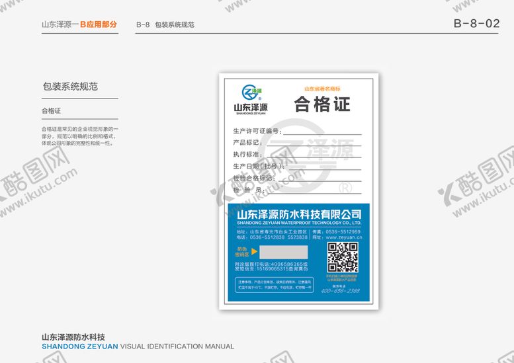Viewport: 514px width, 363px height.
Task: Click the B-8 包装系统规范 header label
Action: 165,25
